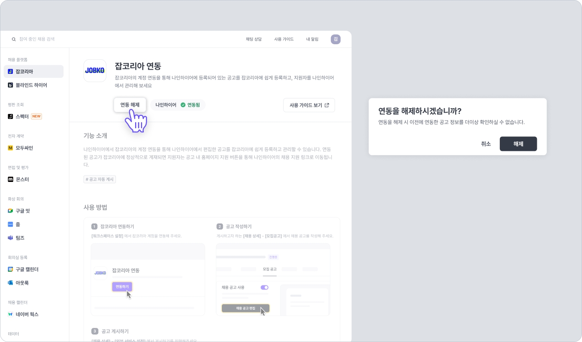The width and height of the screenshot is (582, 342).
Task: Click the 연동 해제 button
Action: pos(130,105)
